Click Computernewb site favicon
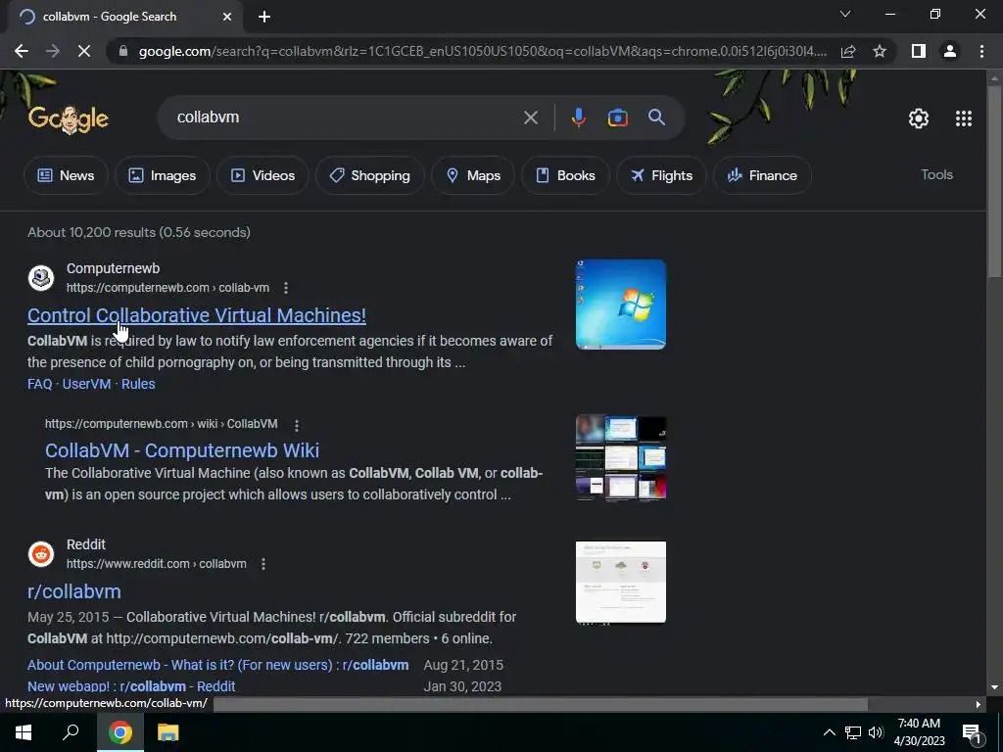Viewport: 1003px width, 752px height. click(x=41, y=278)
